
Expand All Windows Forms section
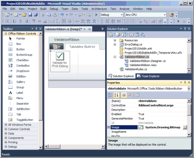tap(6, 124)
